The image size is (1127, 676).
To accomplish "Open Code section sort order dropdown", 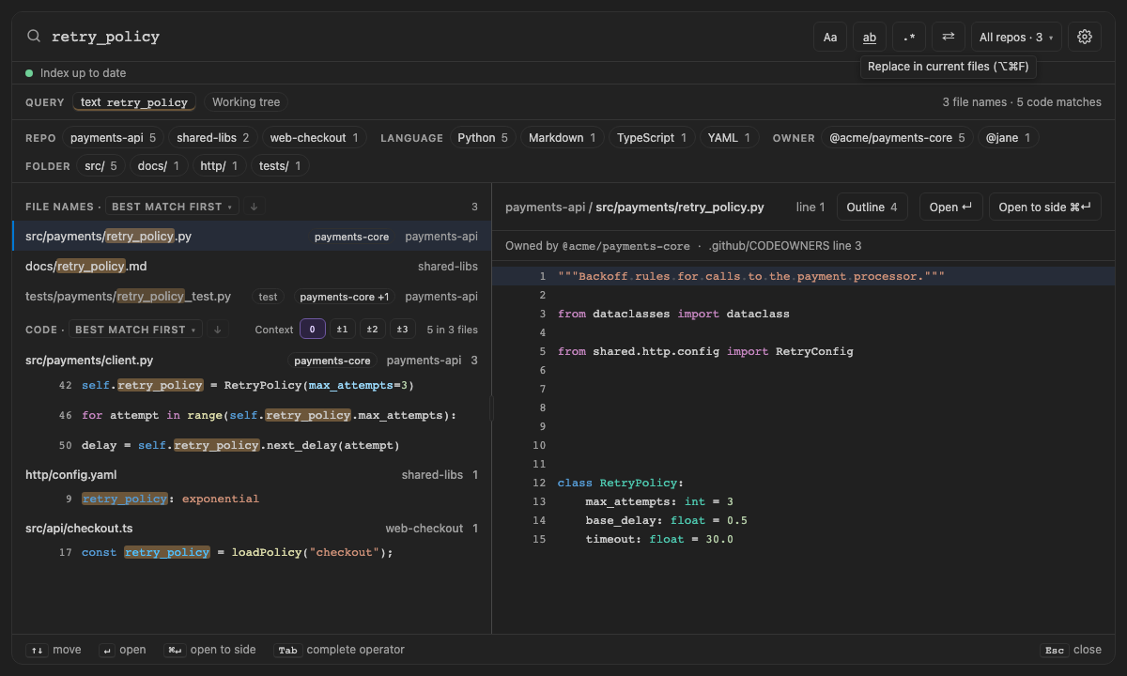I will click(134, 330).
